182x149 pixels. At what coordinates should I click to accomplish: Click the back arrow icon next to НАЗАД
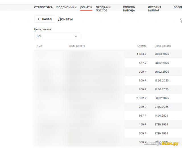[39, 19]
